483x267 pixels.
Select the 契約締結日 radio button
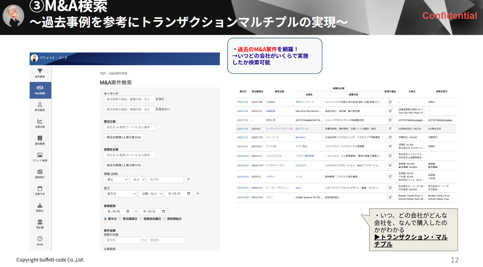[x=164, y=219]
